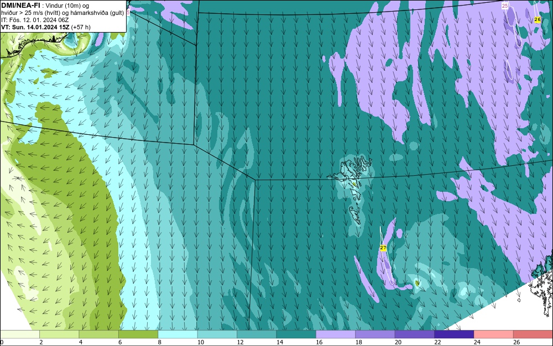Screen dimensions: 553x346
Task: Click the 14–16 m/s dark teal swatch
Action: point(296,334)
